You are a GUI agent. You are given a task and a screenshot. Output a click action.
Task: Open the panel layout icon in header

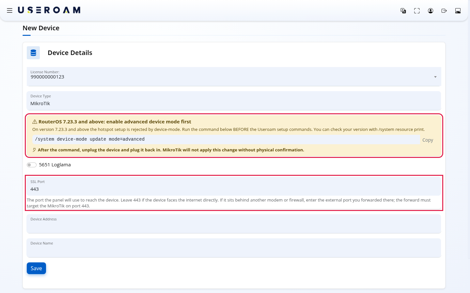coord(458,11)
